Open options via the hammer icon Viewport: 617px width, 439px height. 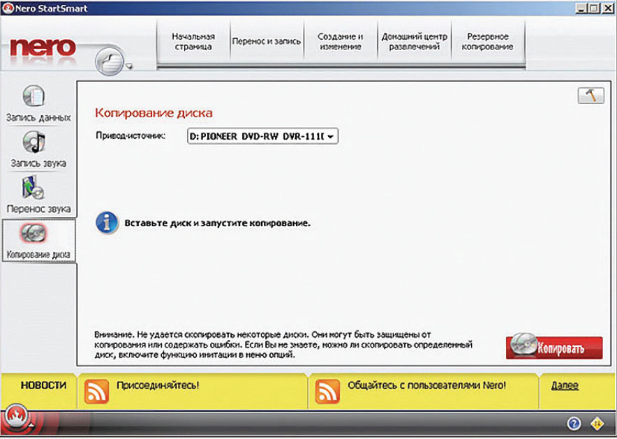(590, 96)
